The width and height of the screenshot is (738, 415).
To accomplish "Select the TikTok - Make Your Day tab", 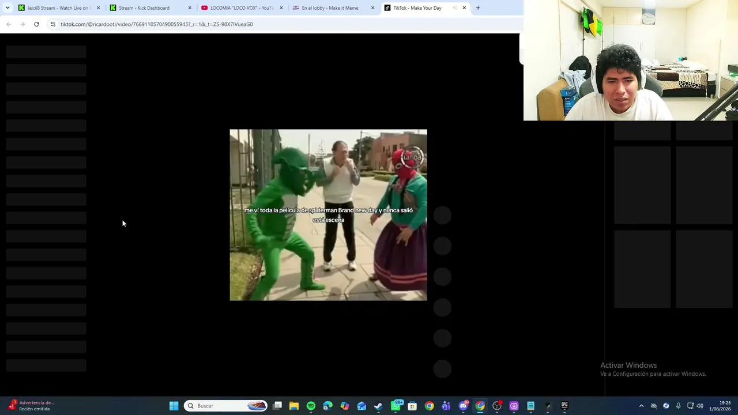I will point(425,8).
